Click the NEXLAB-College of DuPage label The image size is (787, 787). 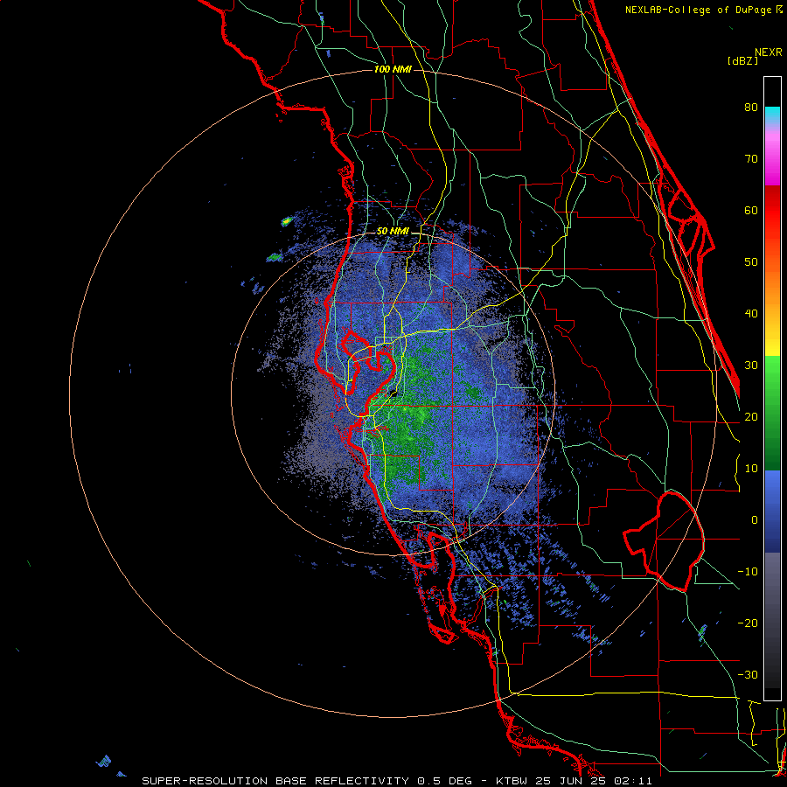click(x=700, y=10)
